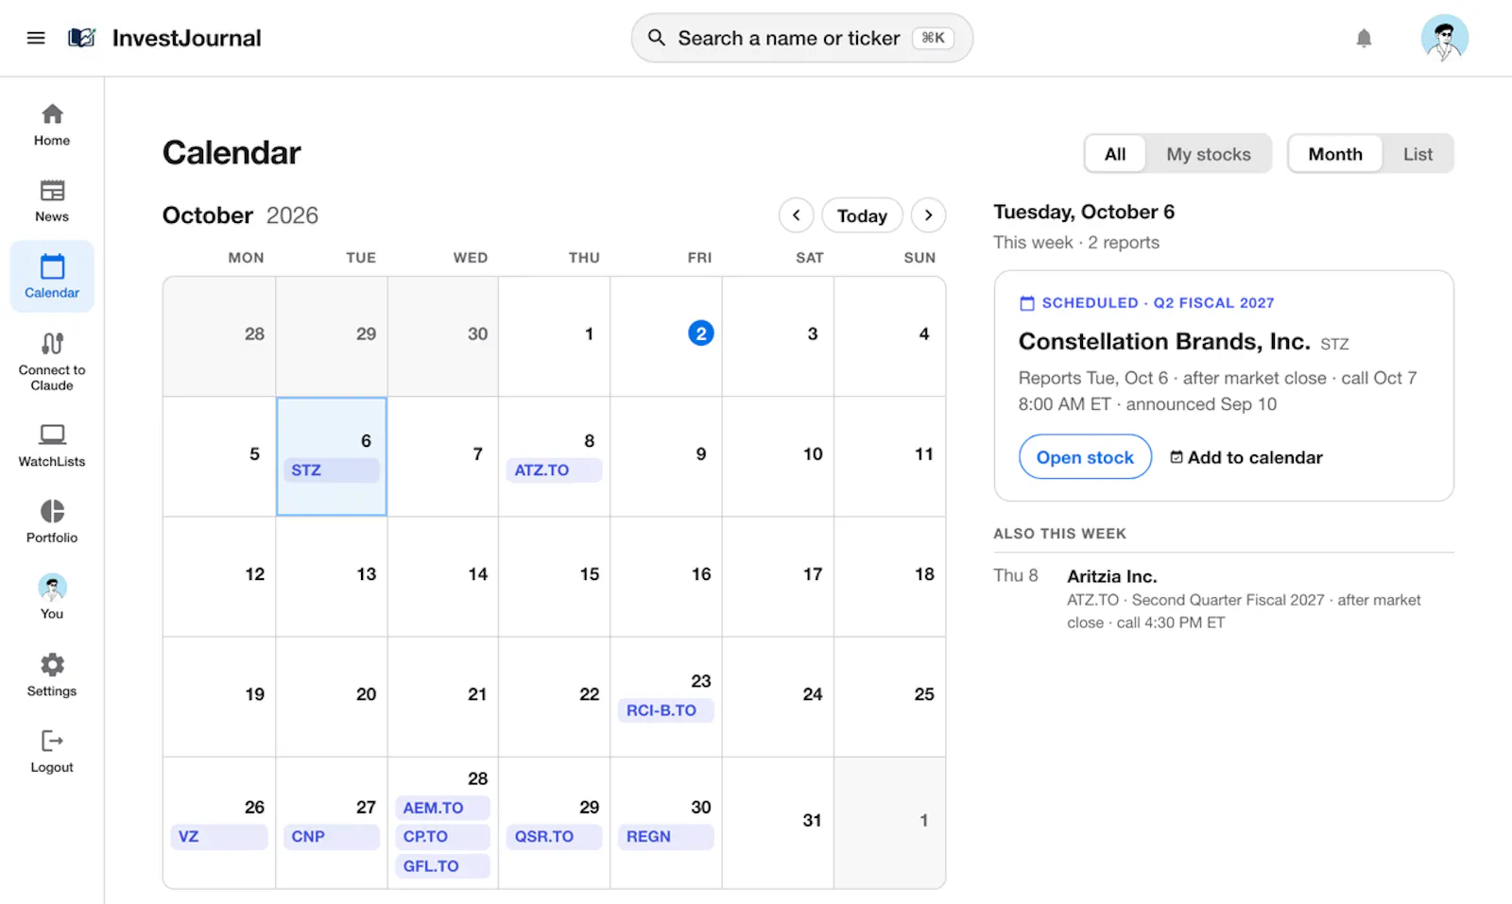
Task: Show all stocks filter
Action: (x=1115, y=154)
